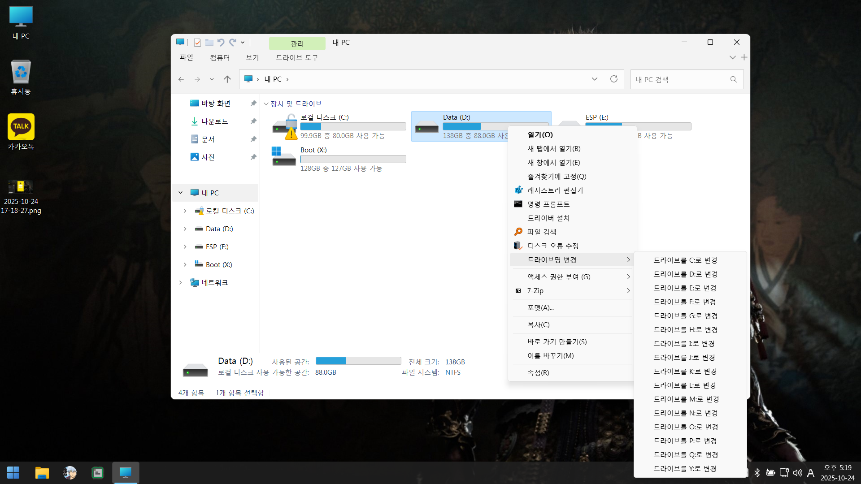861x484 pixels.
Task: Open the KakaoTalk desktop icon
Action: pyautogui.click(x=21, y=127)
